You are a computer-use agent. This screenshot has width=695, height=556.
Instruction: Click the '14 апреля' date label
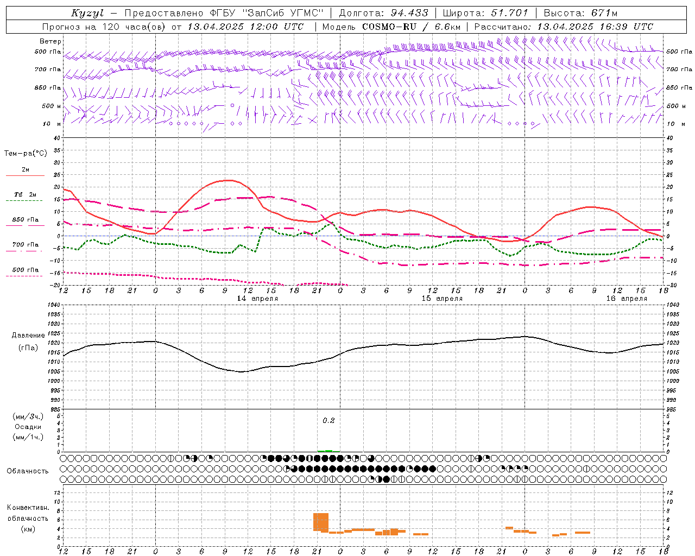coord(257,299)
